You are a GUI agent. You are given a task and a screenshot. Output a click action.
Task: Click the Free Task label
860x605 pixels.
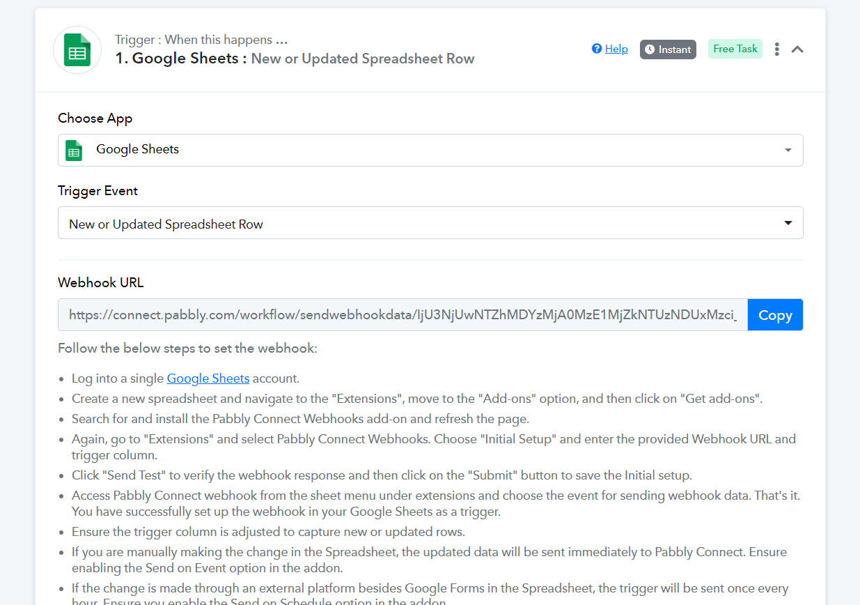pos(735,49)
